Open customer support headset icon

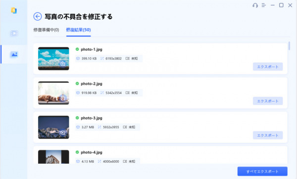pos(255,5)
